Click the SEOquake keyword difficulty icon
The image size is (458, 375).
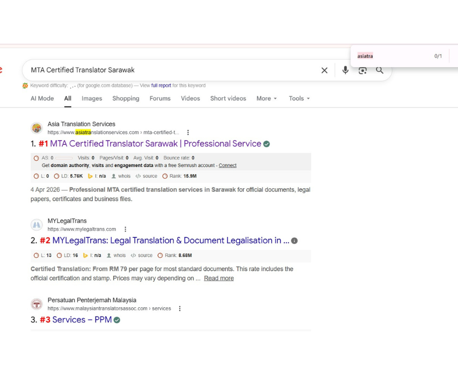[25, 86]
